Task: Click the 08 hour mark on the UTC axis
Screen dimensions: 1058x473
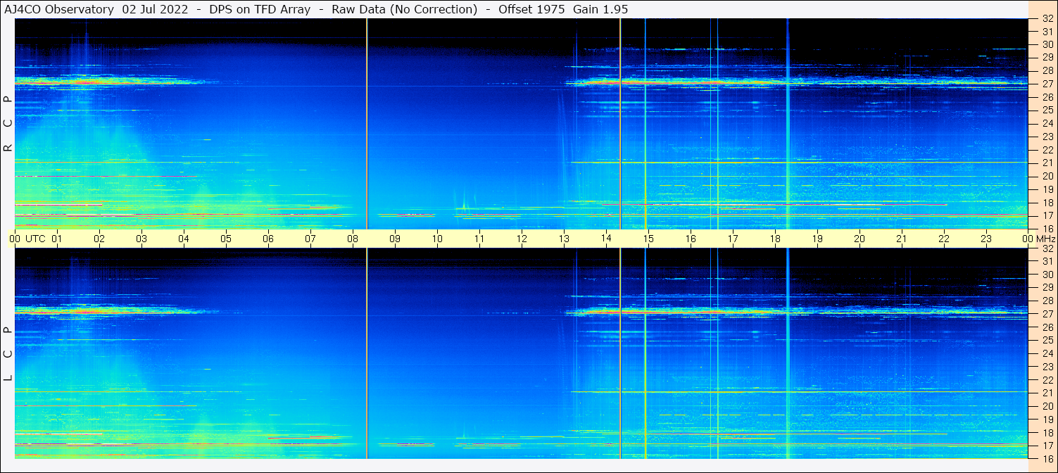Action: pos(353,239)
